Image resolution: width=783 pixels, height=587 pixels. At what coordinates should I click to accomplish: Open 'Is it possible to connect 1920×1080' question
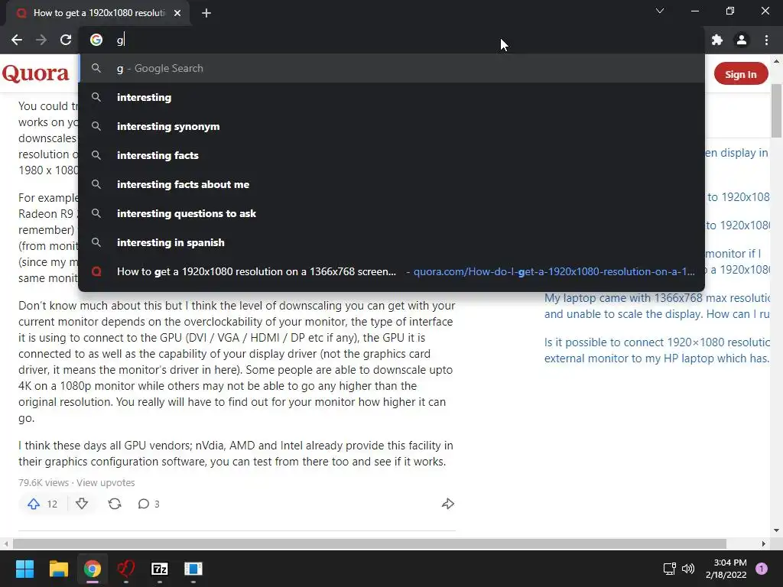pyautogui.click(x=657, y=350)
